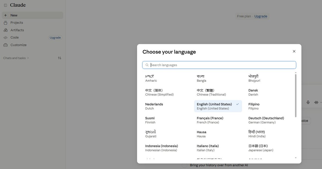Viewport: 322px width, 169px height.
Task: Select Français (France) language
Action: (218, 120)
